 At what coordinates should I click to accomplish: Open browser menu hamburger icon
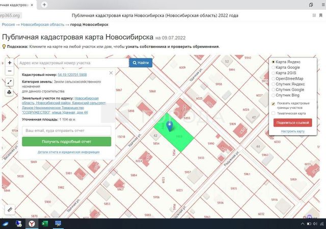(323, 5)
